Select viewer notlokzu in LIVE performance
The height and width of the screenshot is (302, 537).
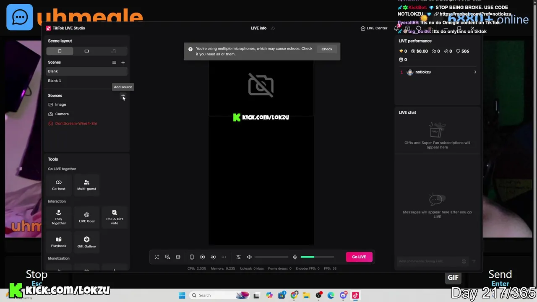[438, 72]
